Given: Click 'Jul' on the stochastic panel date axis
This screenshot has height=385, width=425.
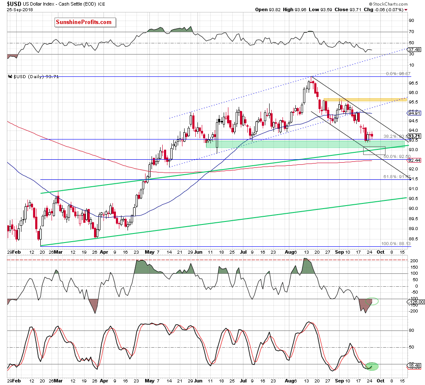Looking at the screenshot, I should pyautogui.click(x=243, y=381).
